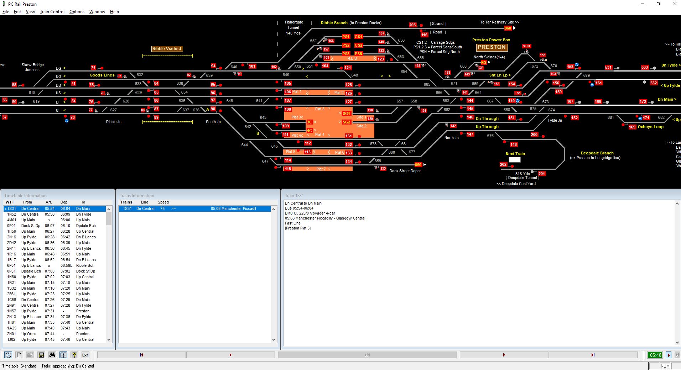Open the Train Control menu
The height and width of the screenshot is (370, 681).
pos(52,12)
